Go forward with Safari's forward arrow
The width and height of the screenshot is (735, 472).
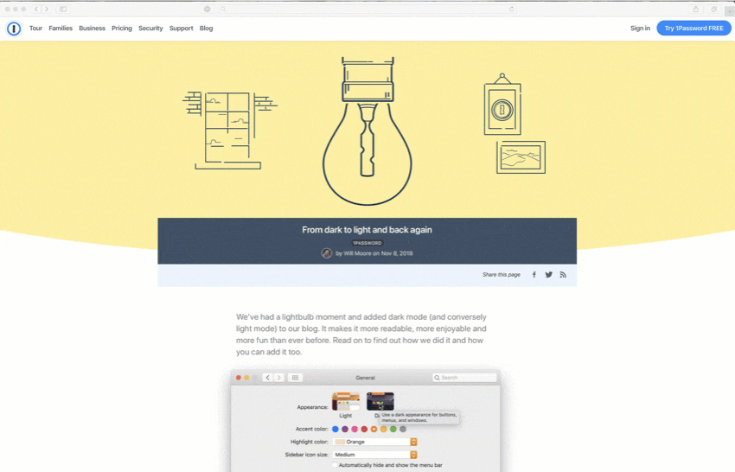click(x=47, y=9)
